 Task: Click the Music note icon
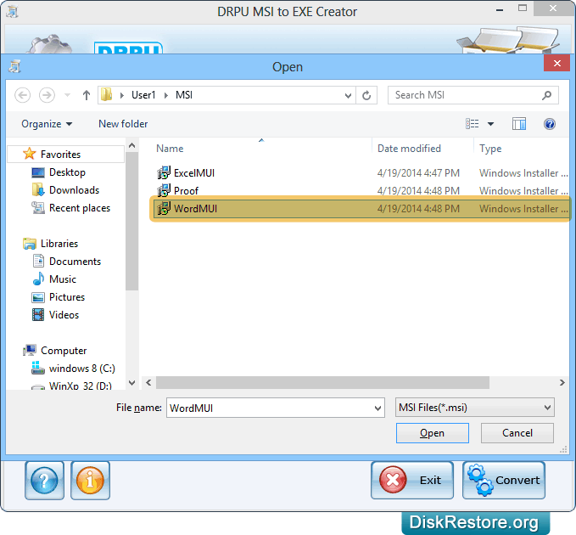[x=38, y=279]
